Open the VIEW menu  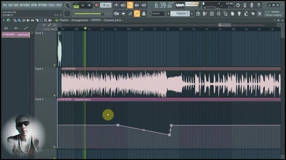point(34,5)
